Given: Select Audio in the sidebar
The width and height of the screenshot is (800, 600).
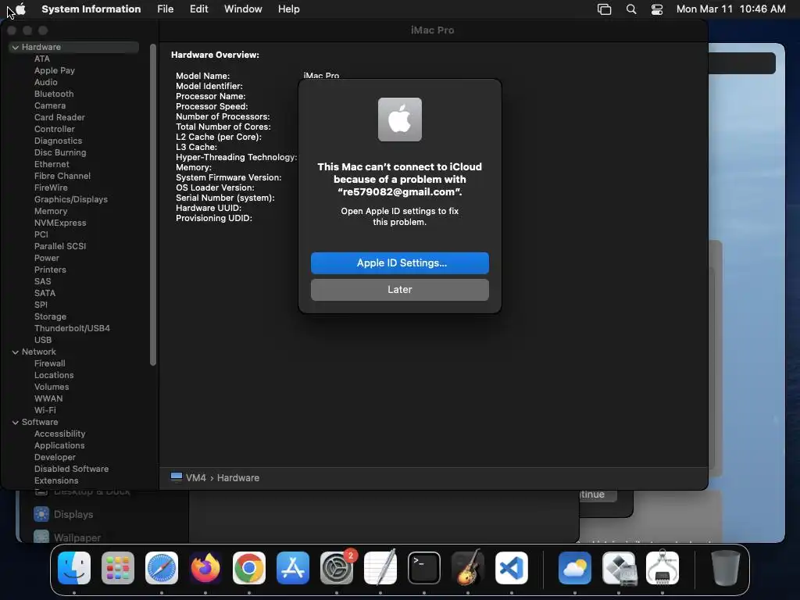Looking at the screenshot, I should (46, 82).
